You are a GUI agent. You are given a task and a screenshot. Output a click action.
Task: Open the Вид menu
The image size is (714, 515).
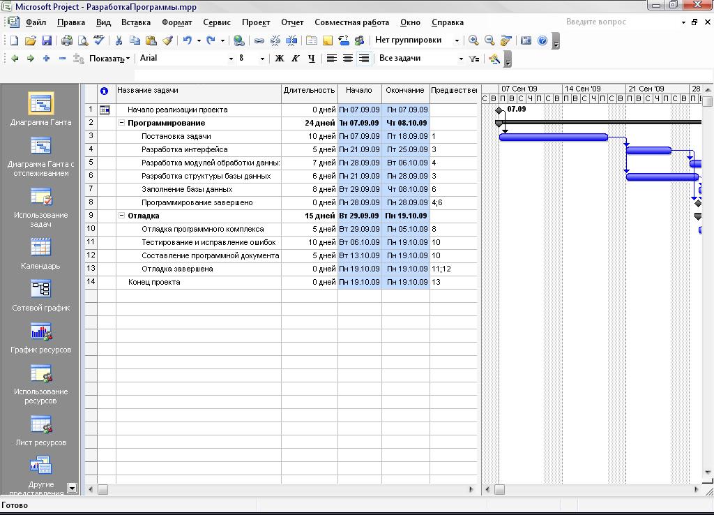103,22
